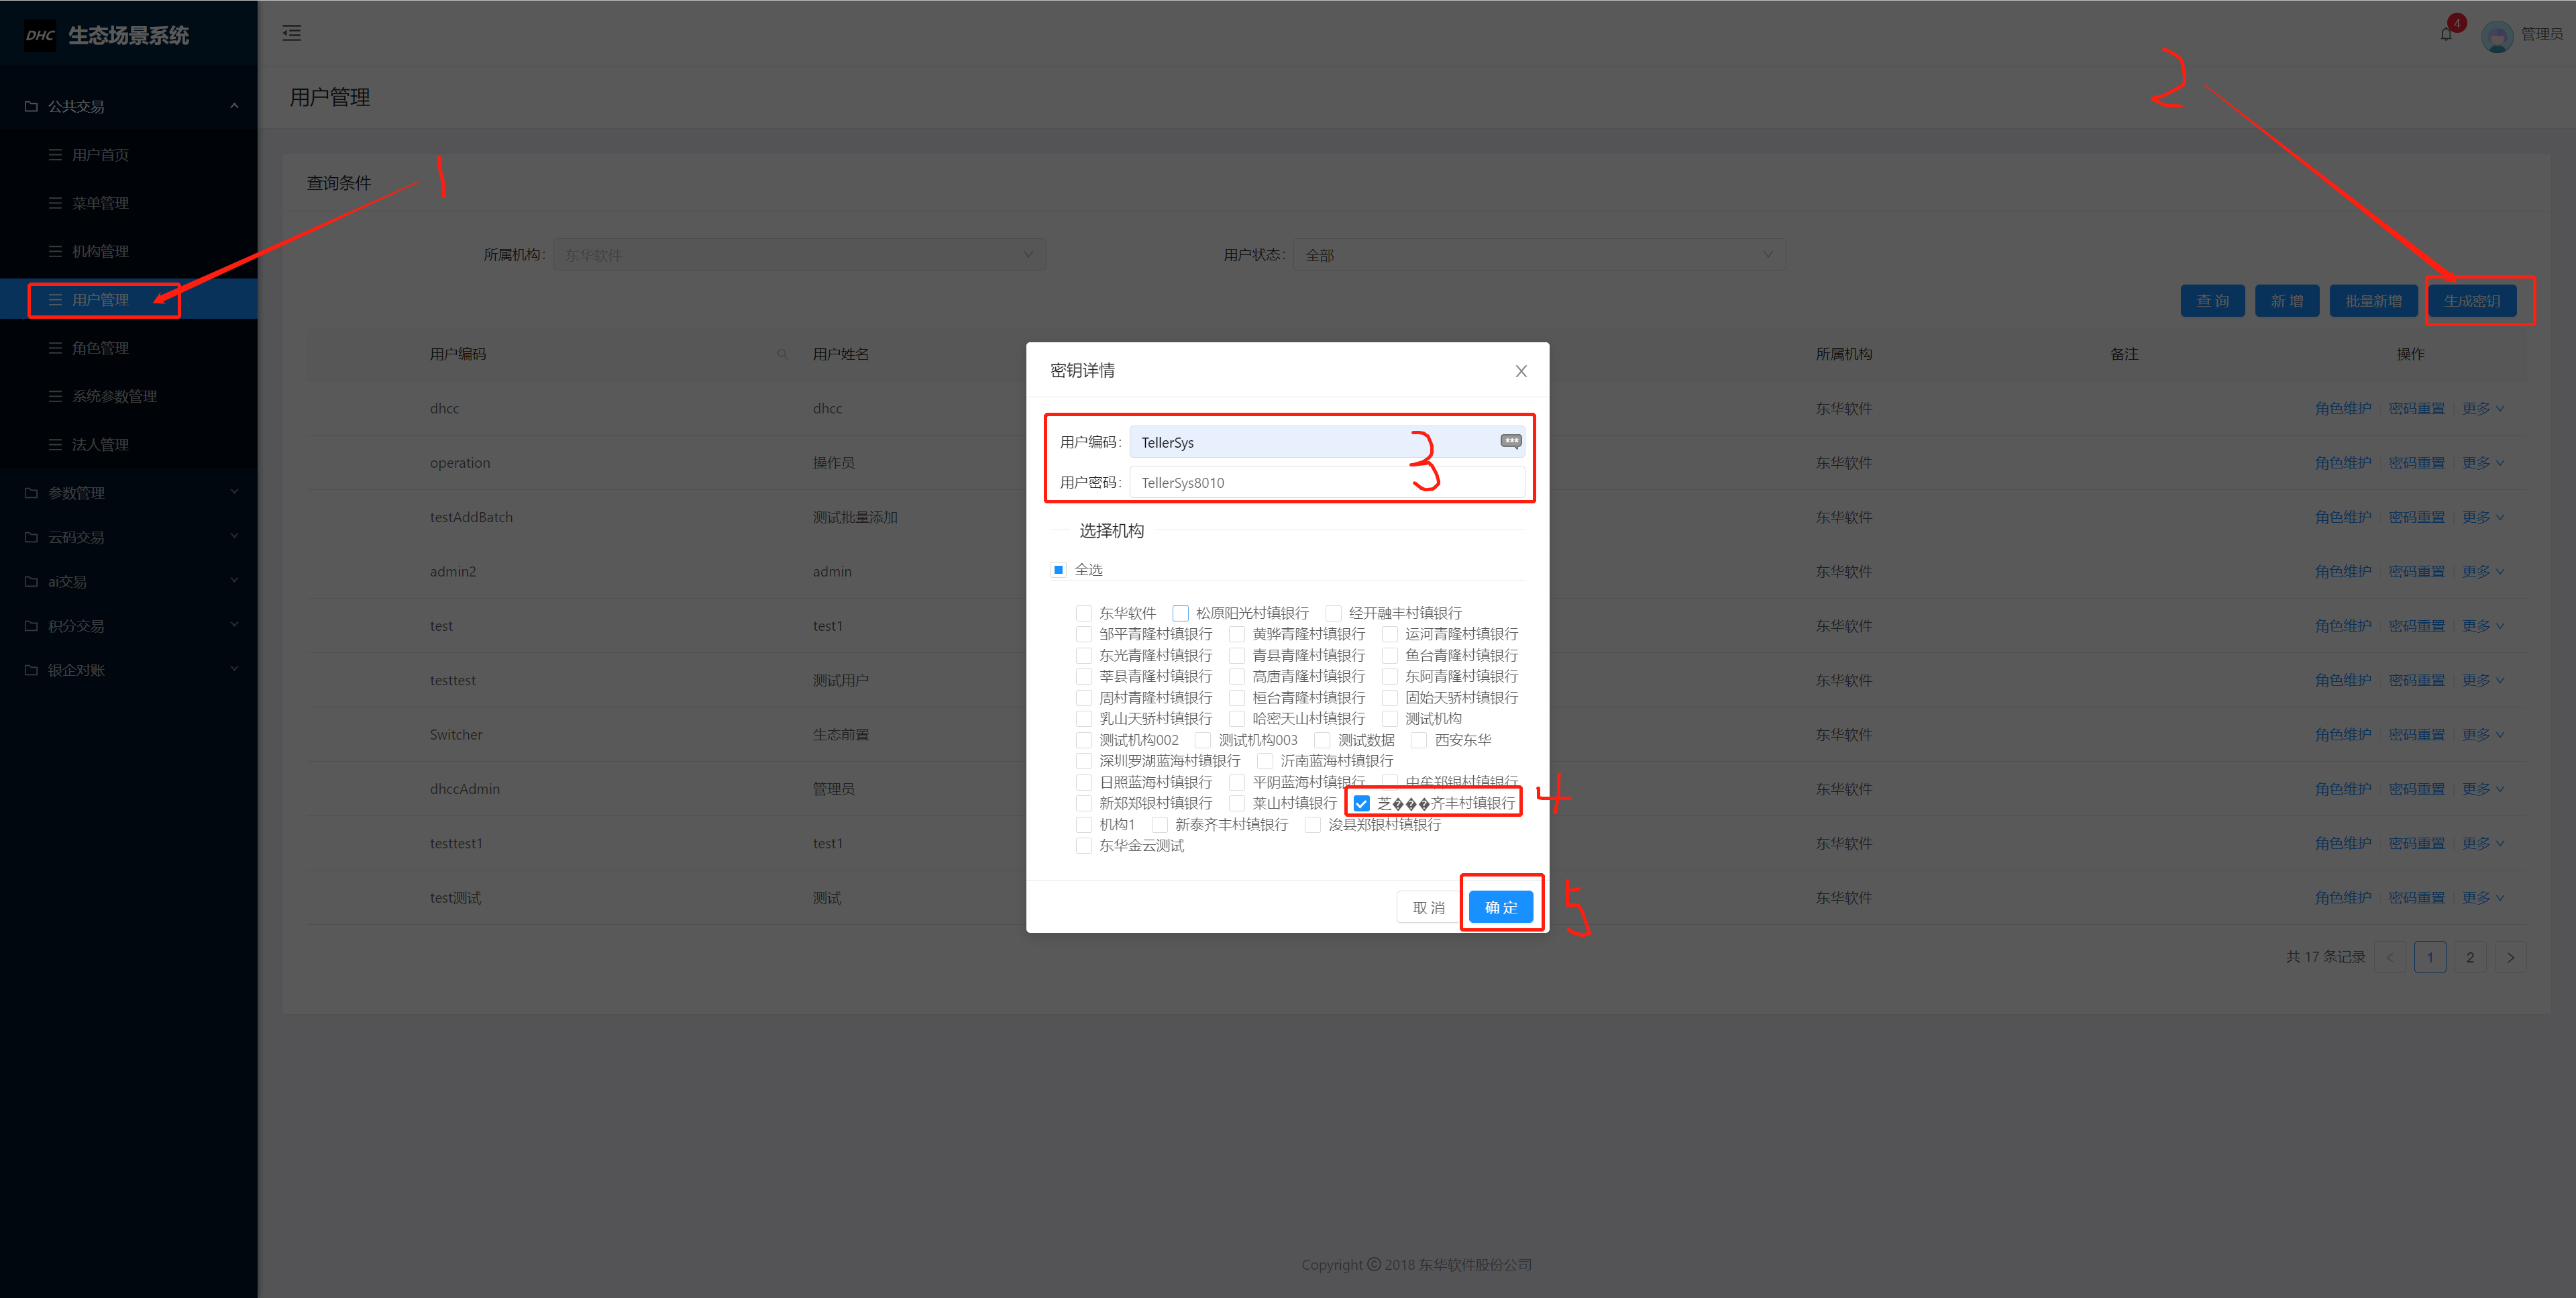Collapse the 公共交易 menu group
The height and width of the screenshot is (1298, 2576).
(x=129, y=106)
